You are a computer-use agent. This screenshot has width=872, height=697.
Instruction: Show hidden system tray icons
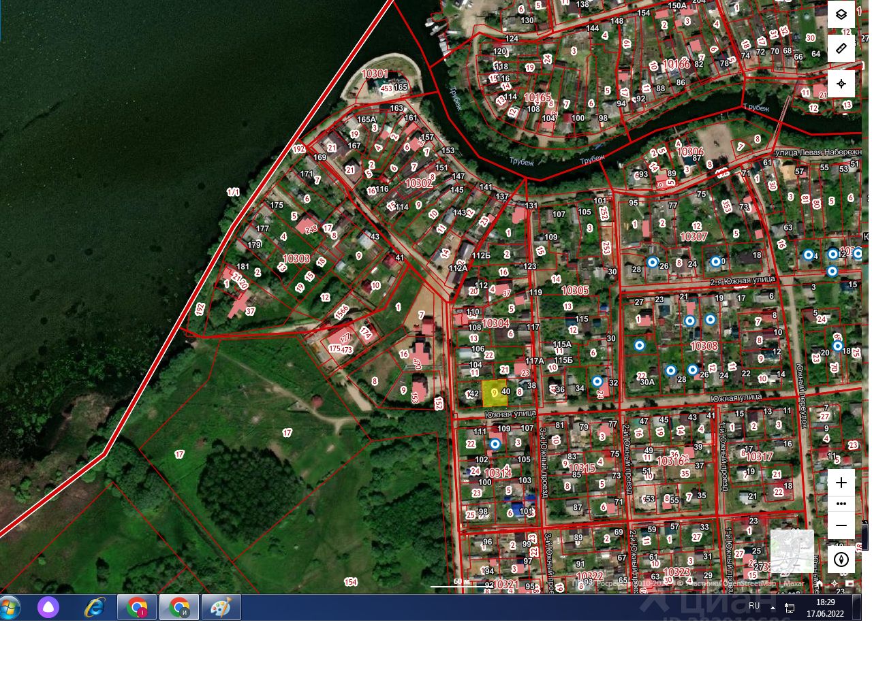coord(773,606)
